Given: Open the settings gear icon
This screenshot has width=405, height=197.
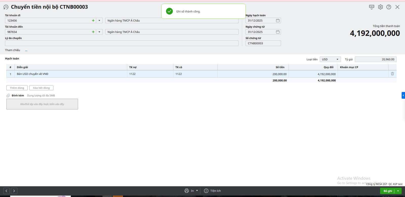Looking at the screenshot, I should (x=380, y=7).
